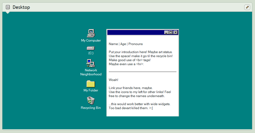255x133 pixels.
Task: Open the Network Neighborhood icon
Action: coord(91,63)
